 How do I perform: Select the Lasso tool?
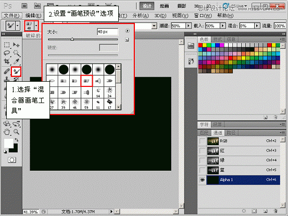(7, 53)
